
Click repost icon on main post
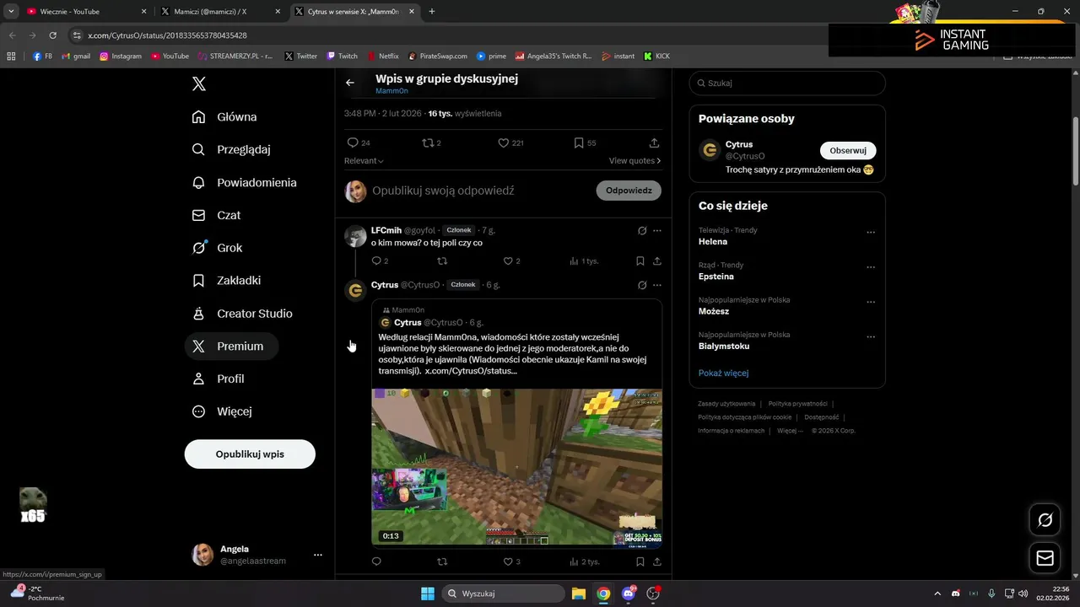(x=431, y=142)
